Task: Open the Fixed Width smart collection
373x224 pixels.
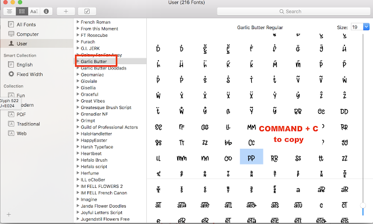Action: pos(30,74)
